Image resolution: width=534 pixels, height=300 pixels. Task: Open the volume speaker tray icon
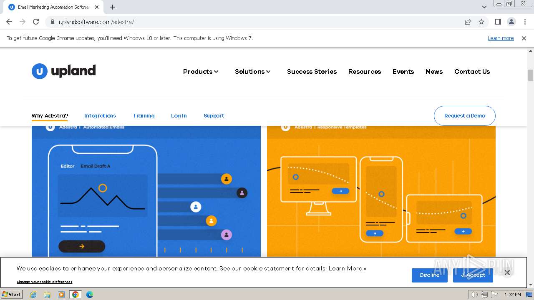tap(474, 295)
